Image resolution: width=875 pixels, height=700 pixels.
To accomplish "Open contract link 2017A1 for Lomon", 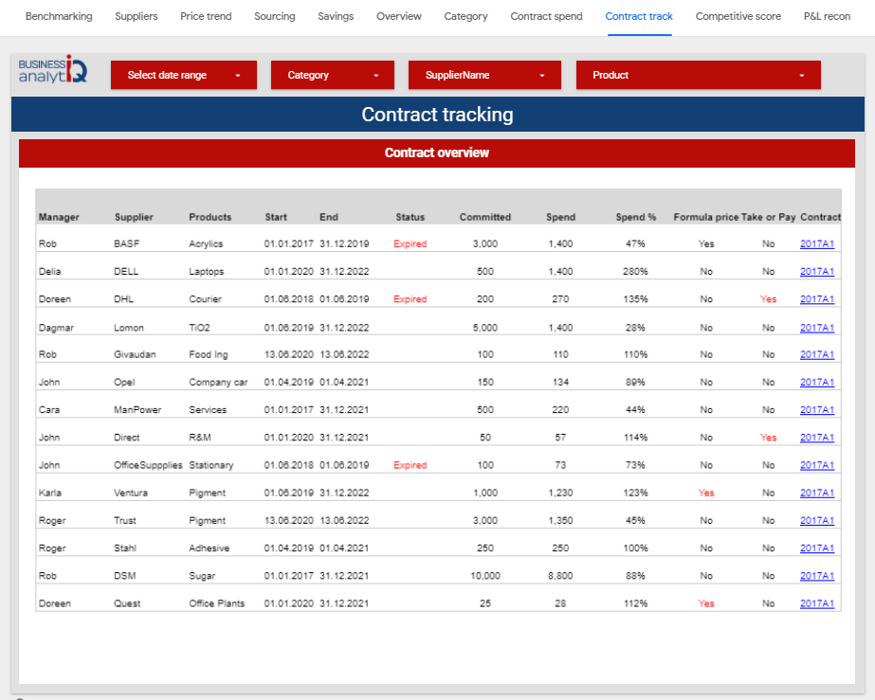I will pos(817,328).
